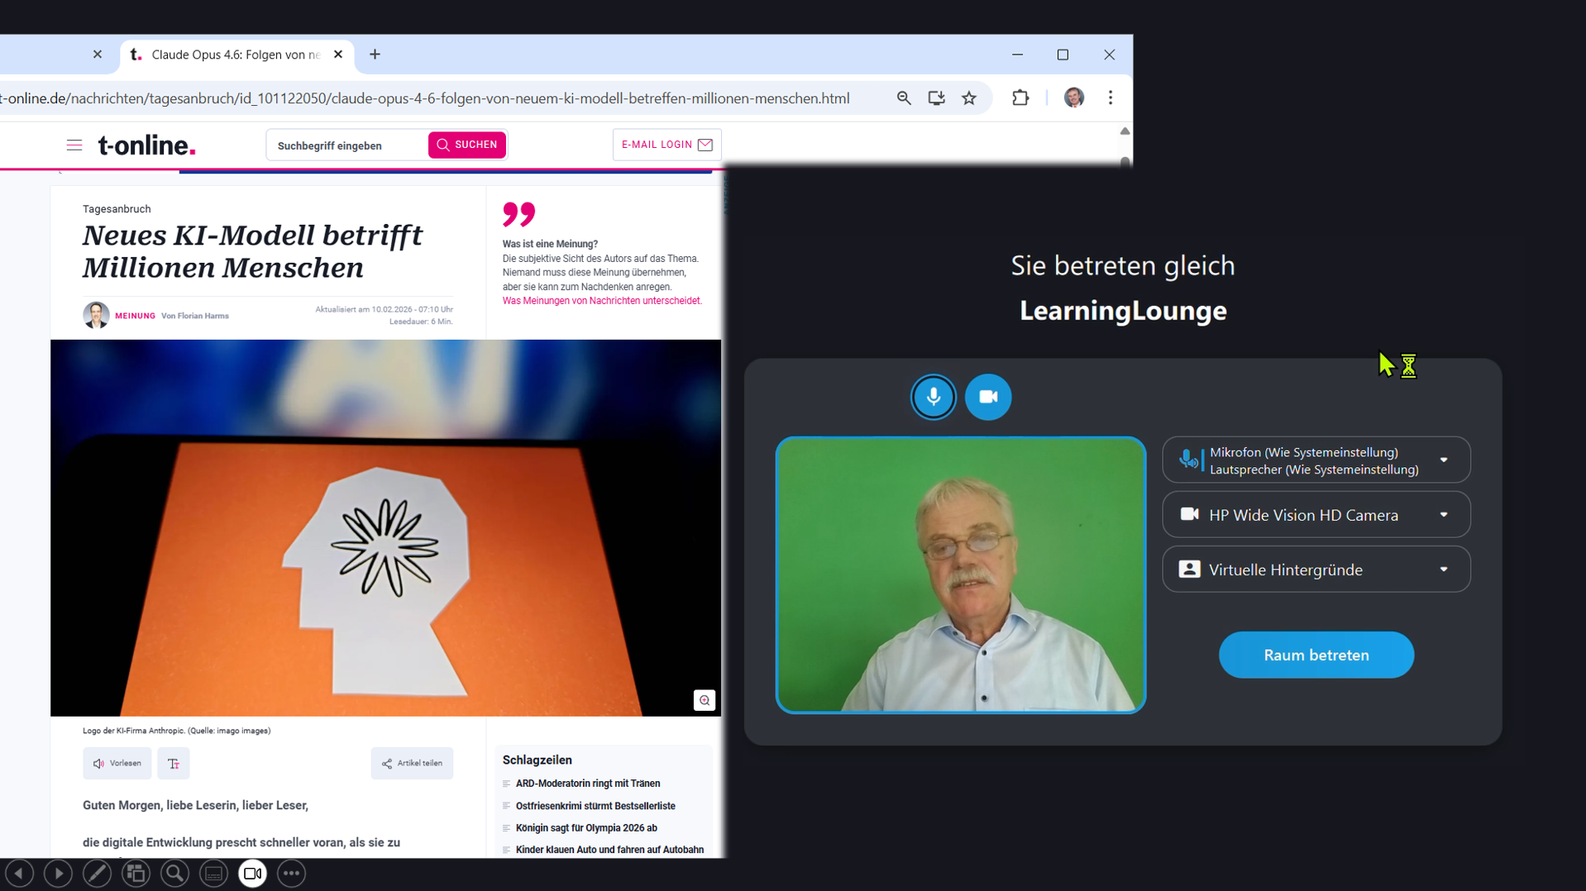Click the browser zoom magnifier icon
The width and height of the screenshot is (1586, 891).
point(904,98)
